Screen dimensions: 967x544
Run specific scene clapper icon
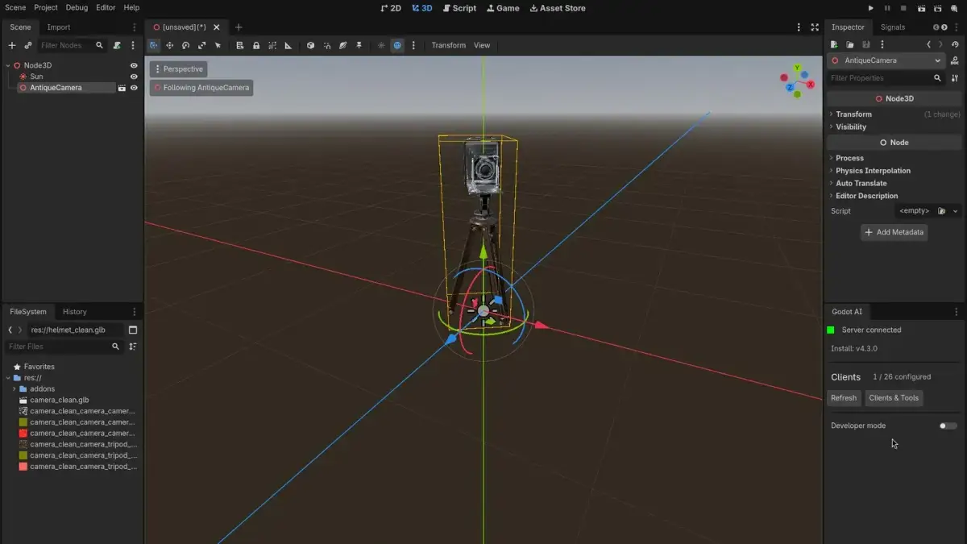[938, 8]
